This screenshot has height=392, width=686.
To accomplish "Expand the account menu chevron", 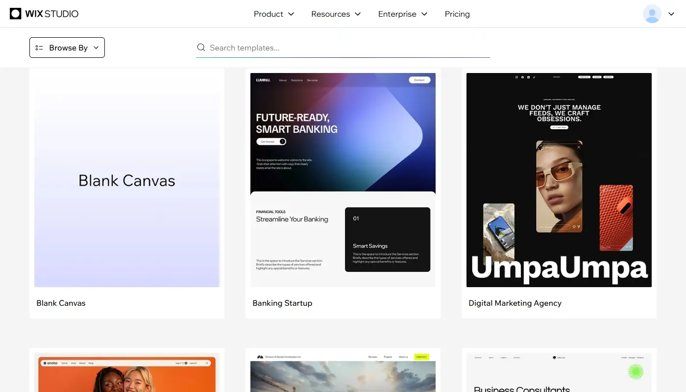I will [671, 14].
